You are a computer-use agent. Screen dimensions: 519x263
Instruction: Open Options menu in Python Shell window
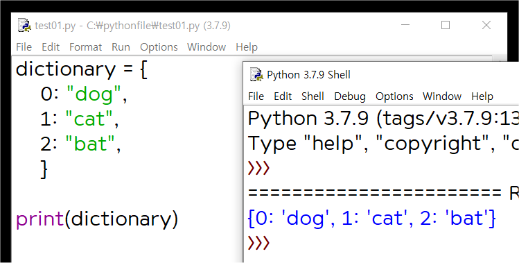(394, 96)
